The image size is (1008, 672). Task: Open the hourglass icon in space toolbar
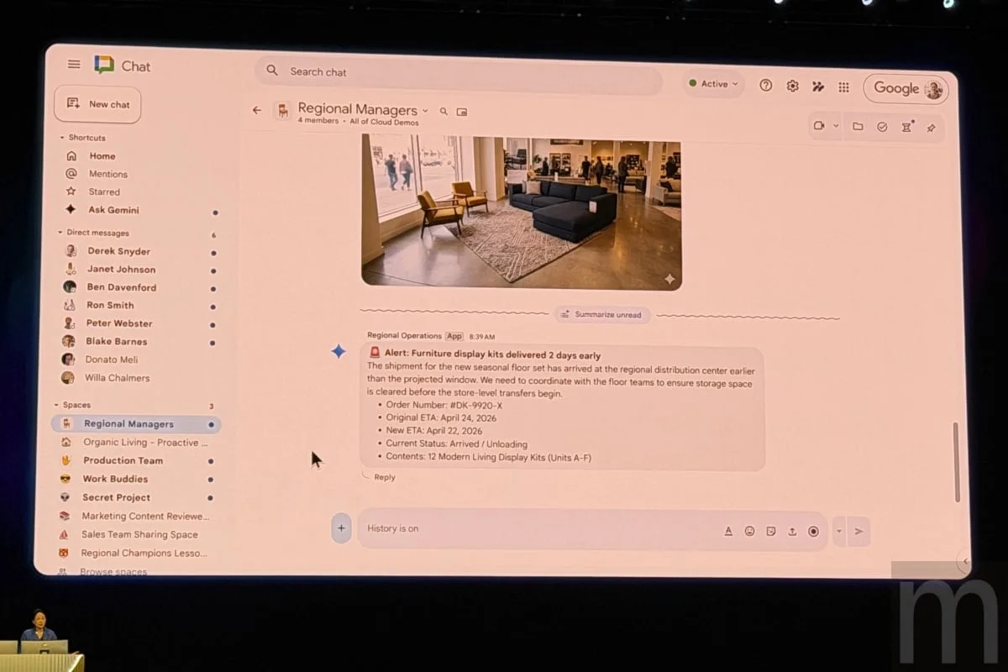point(906,128)
